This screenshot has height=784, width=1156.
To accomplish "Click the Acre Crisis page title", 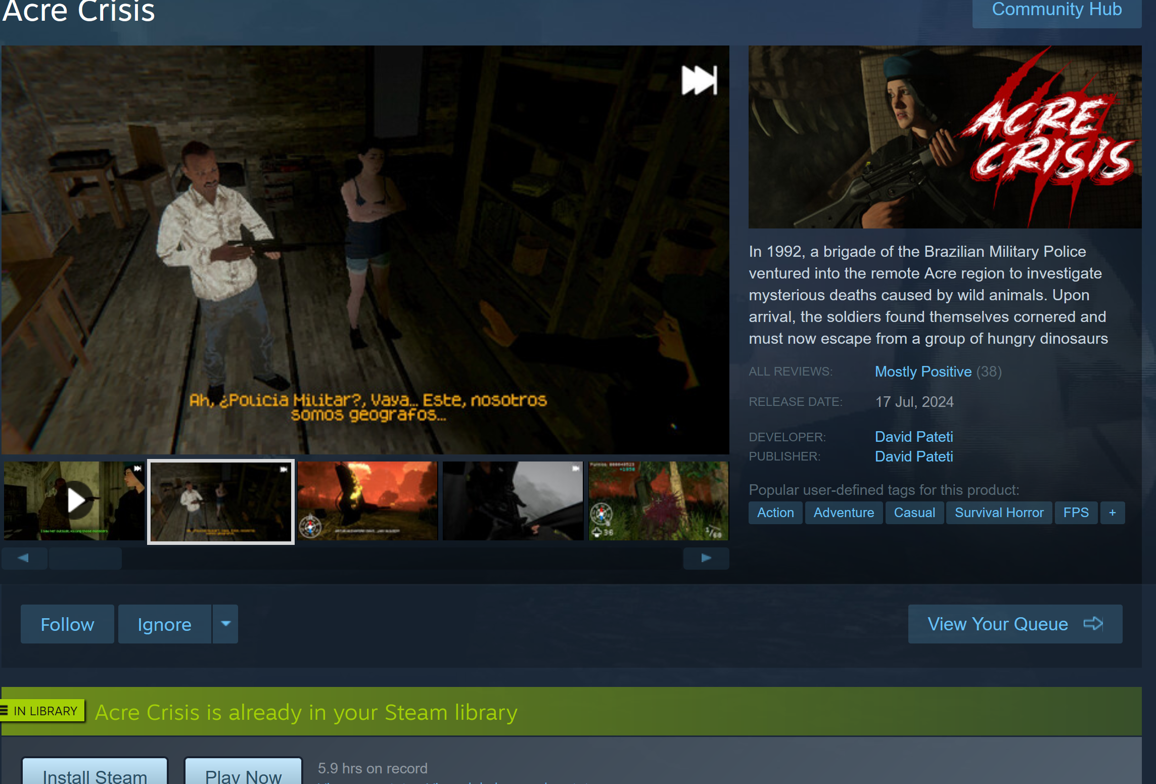I will pos(78,11).
